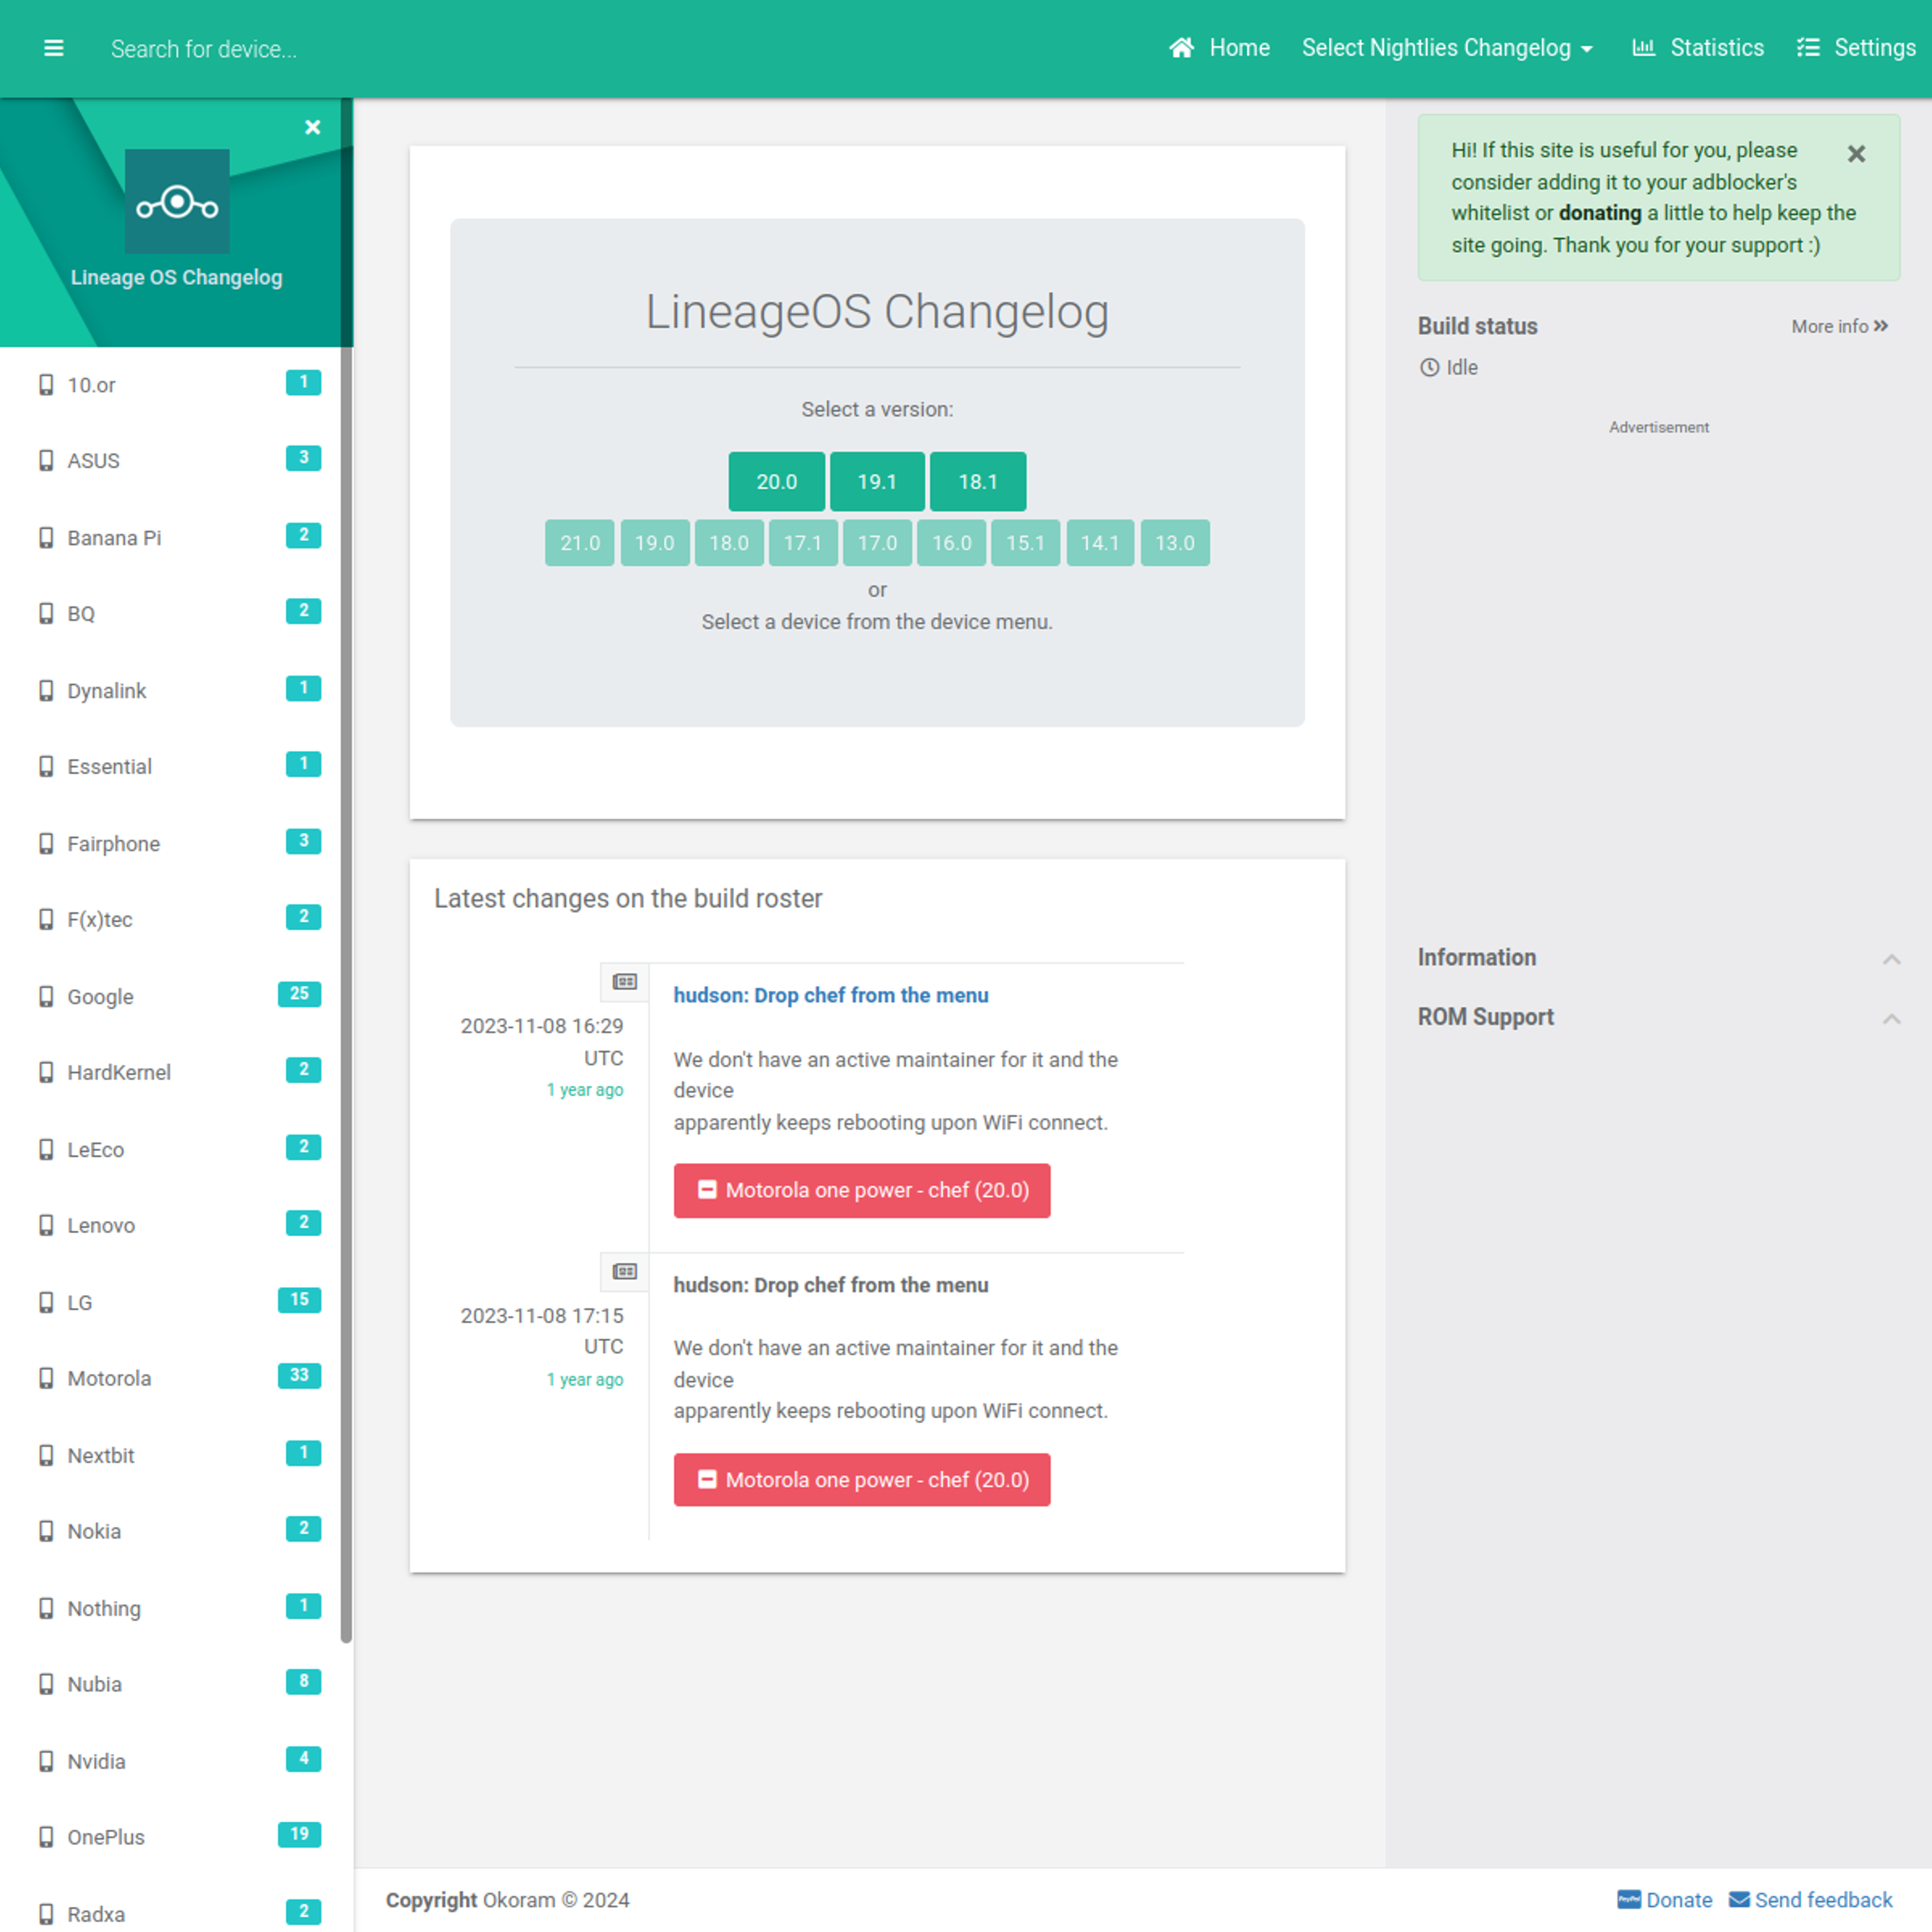This screenshot has width=1932, height=1932.
Task: Click the phone icon beside LG
Action: (46, 1302)
